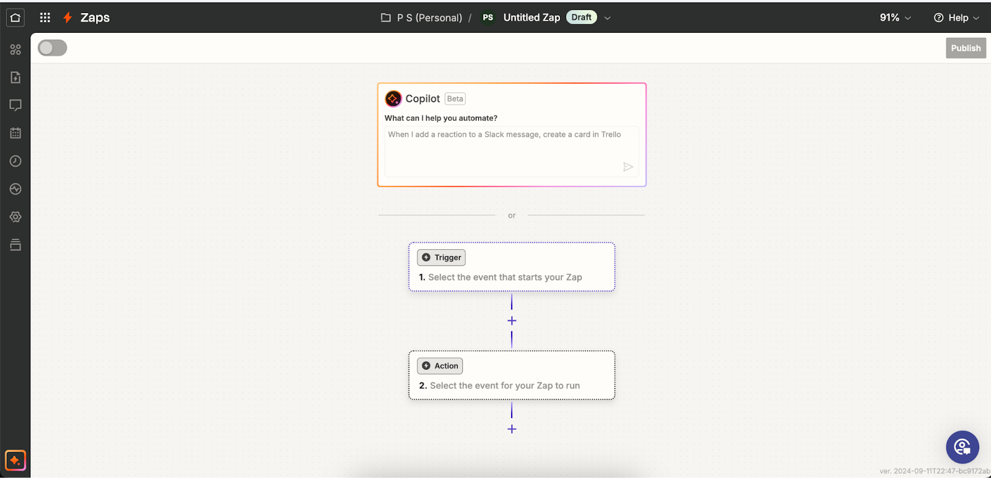
Task: Click the Publish button
Action: pos(966,48)
